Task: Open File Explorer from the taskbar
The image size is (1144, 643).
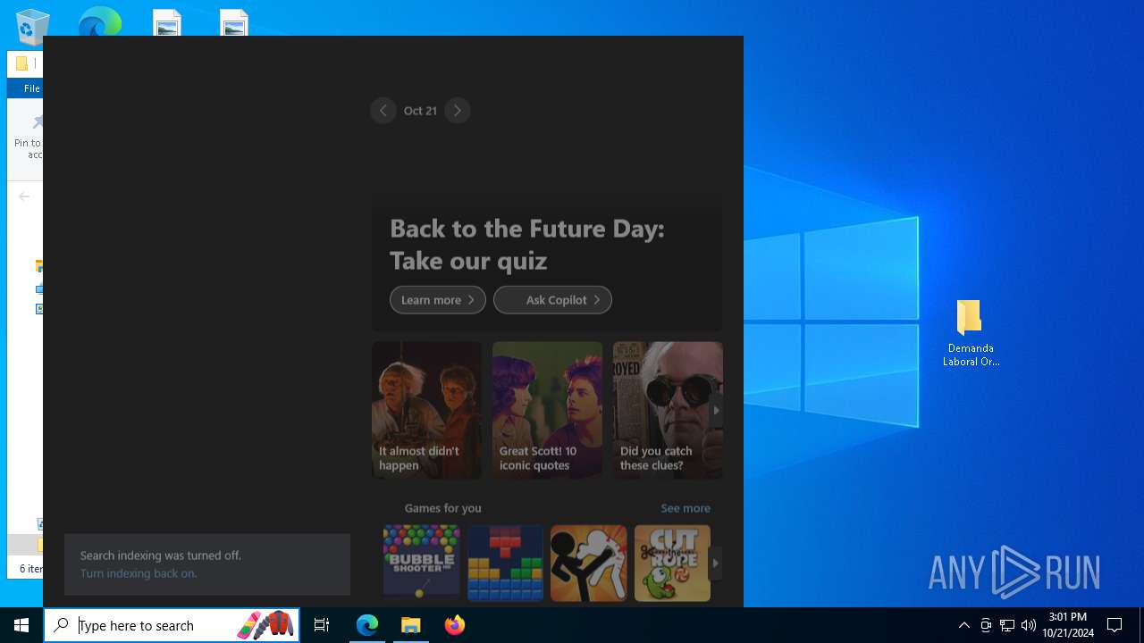Action: (x=411, y=625)
